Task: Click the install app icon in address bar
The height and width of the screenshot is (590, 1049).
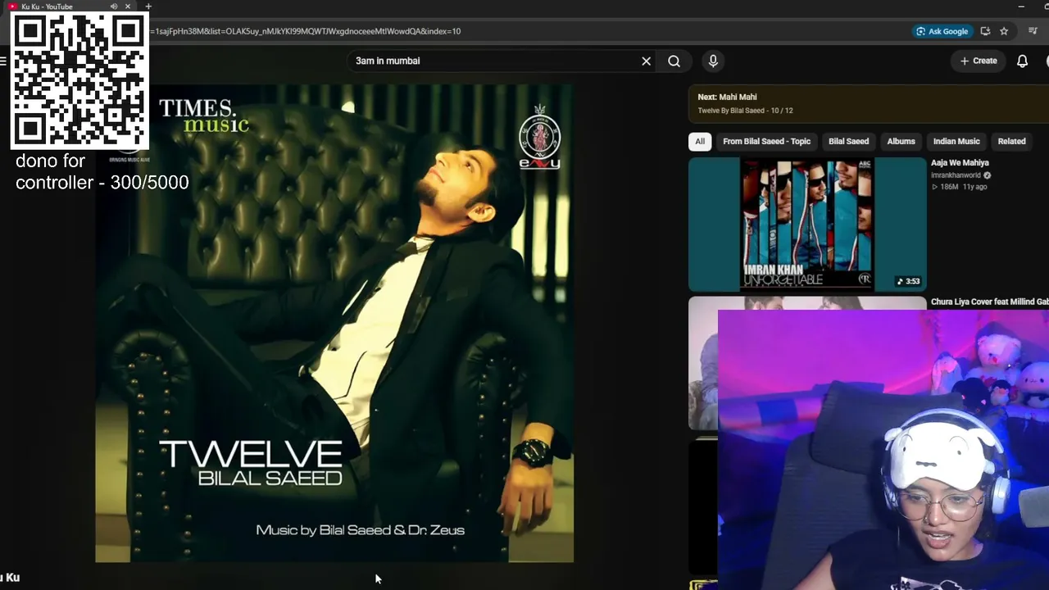Action: click(986, 31)
